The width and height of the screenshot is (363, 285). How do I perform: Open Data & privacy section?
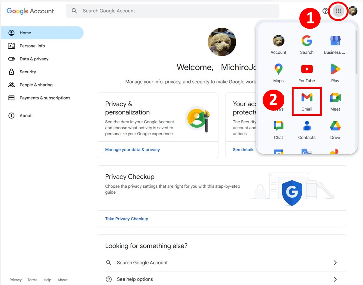[42, 59]
